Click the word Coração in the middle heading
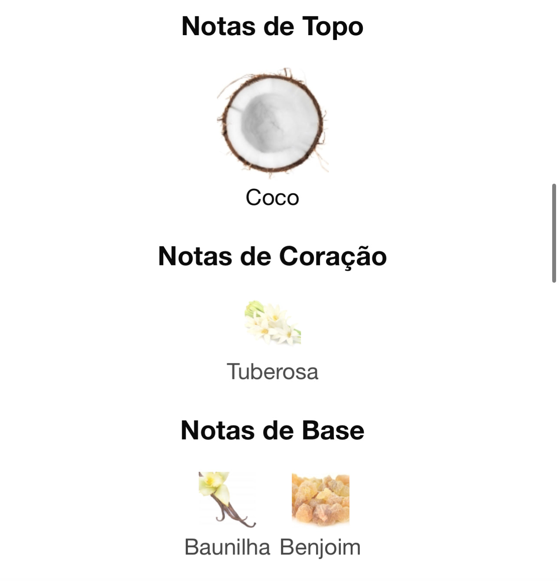This screenshot has width=560, height=581. tap(333, 256)
